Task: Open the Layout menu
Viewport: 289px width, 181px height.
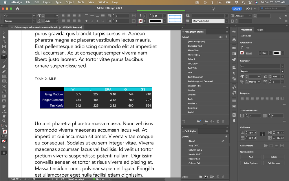Action: tap(47, 2)
